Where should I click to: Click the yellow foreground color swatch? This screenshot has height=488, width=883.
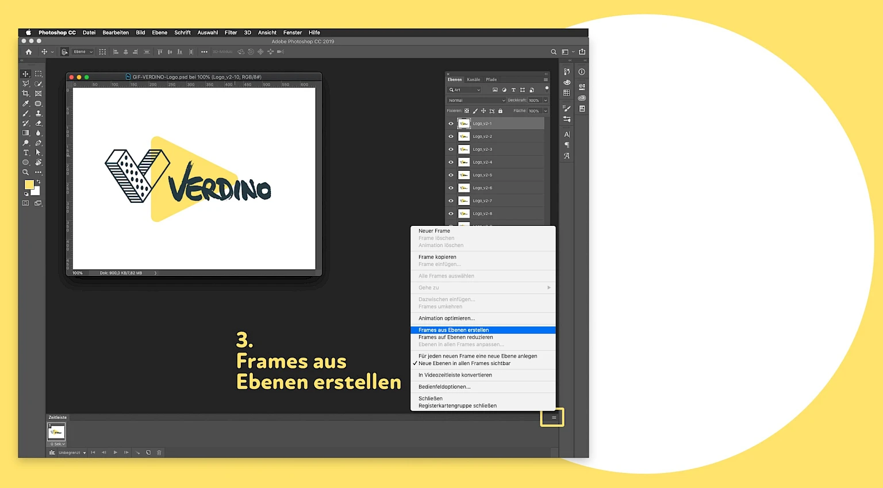point(29,185)
